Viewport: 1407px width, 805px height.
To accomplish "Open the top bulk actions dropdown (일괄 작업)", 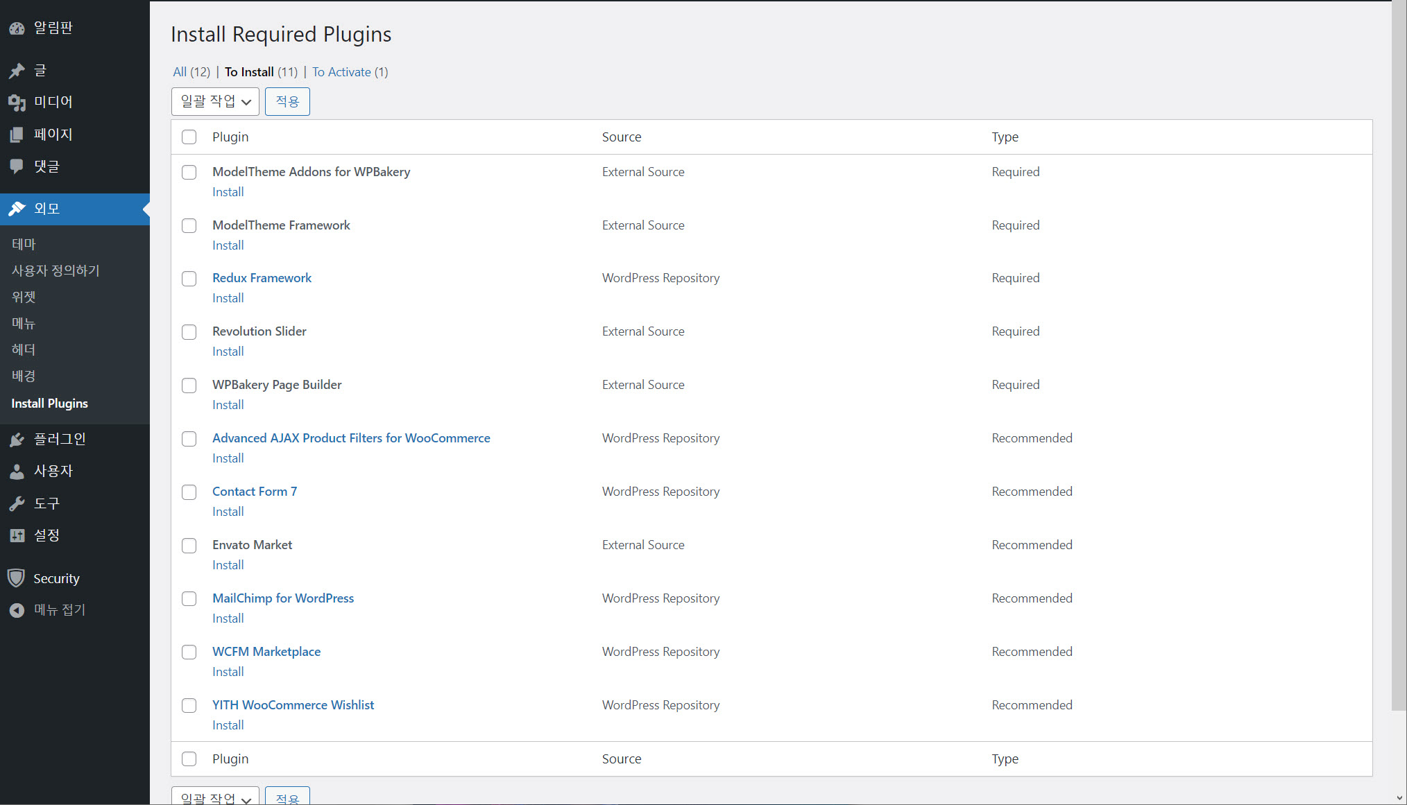I will [215, 102].
